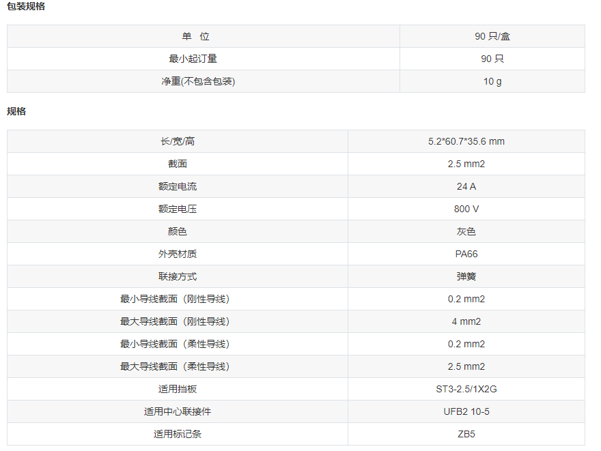Select the 10 g net weight value
Screen dimensions: 601x451
pos(492,81)
